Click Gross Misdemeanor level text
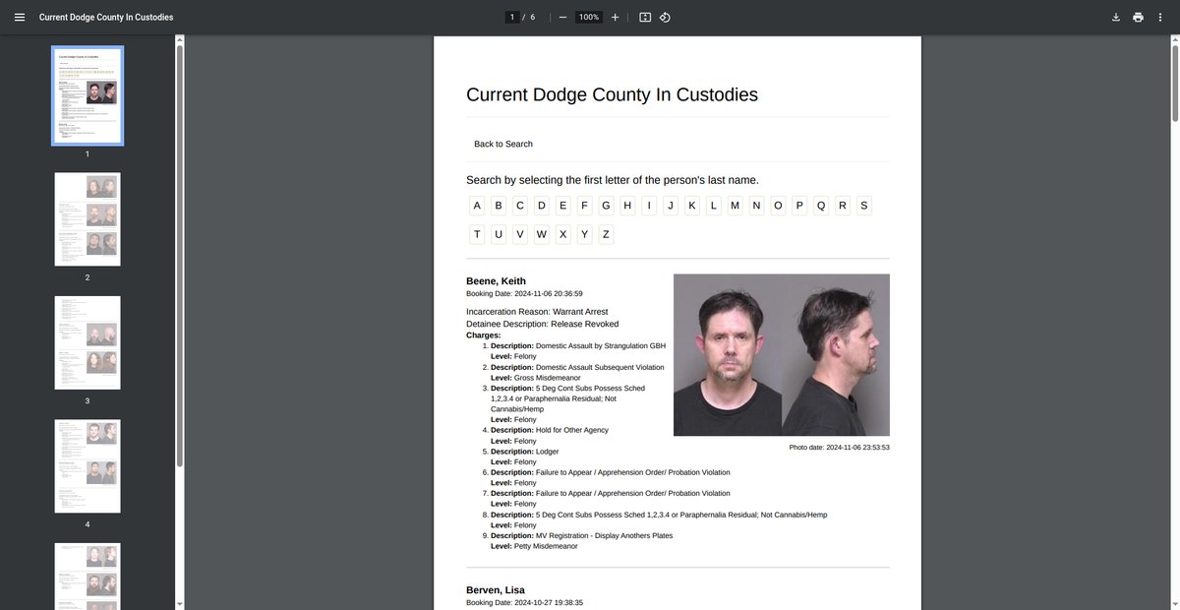Image resolution: width=1180 pixels, height=610 pixels. [x=536, y=378]
